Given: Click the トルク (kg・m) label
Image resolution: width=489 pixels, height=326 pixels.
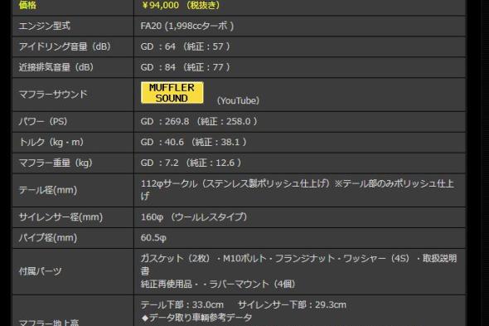Looking at the screenshot, I should (51, 142).
